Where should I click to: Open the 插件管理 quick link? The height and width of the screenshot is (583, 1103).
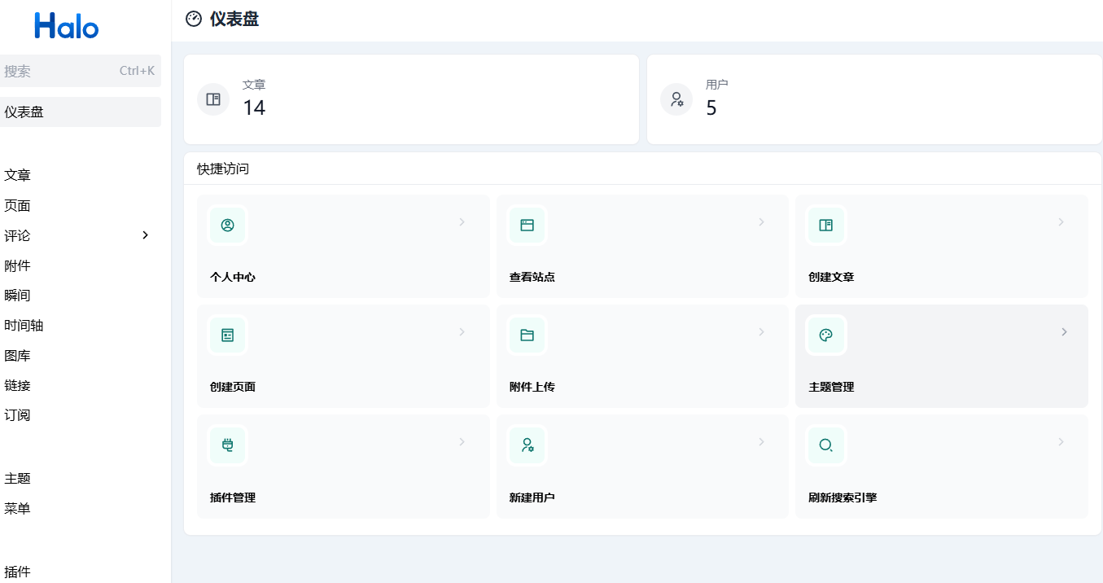pos(344,467)
